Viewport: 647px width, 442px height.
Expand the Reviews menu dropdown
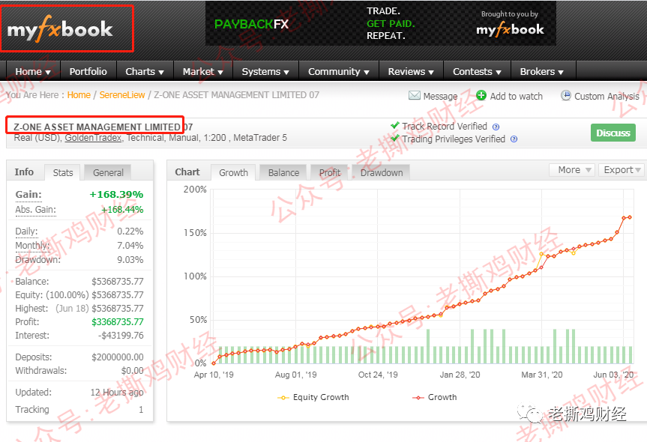(x=411, y=71)
